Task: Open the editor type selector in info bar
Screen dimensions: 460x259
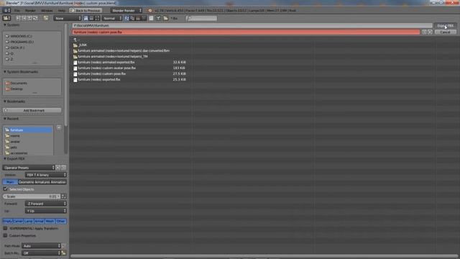Action: [x=6, y=10]
